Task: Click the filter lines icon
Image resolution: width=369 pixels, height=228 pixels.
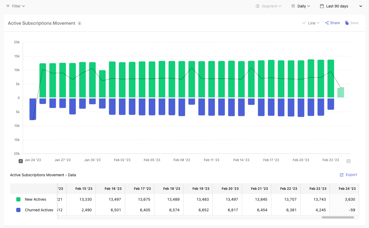Action: click(8, 6)
